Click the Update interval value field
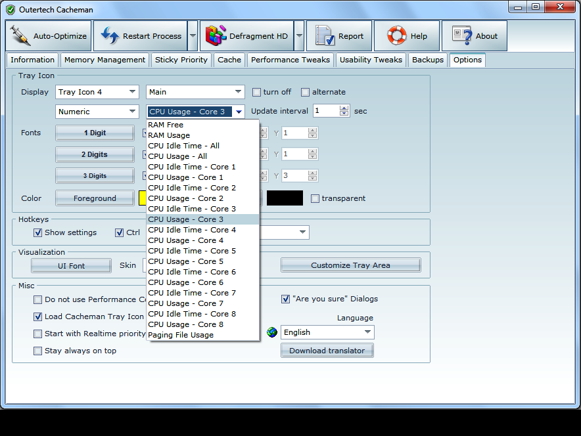 click(326, 111)
